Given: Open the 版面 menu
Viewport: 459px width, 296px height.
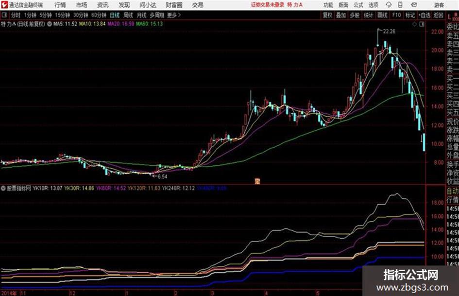Looking at the screenshot, I should [x=343, y=5].
